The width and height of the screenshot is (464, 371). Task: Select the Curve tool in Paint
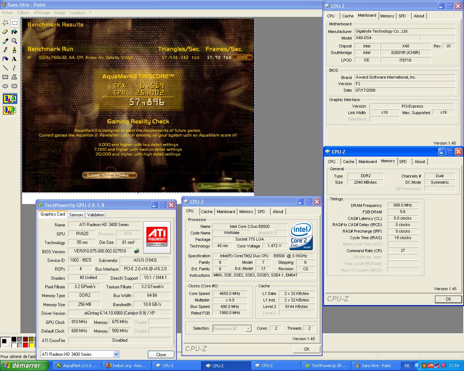[x=14, y=68]
